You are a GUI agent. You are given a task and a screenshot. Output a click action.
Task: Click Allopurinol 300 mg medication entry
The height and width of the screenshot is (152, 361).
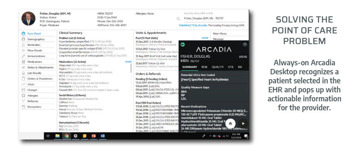pos(76,66)
